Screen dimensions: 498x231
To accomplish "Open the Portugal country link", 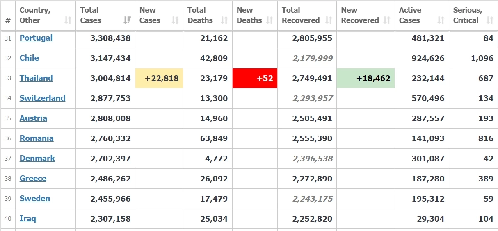I will [36, 38].
